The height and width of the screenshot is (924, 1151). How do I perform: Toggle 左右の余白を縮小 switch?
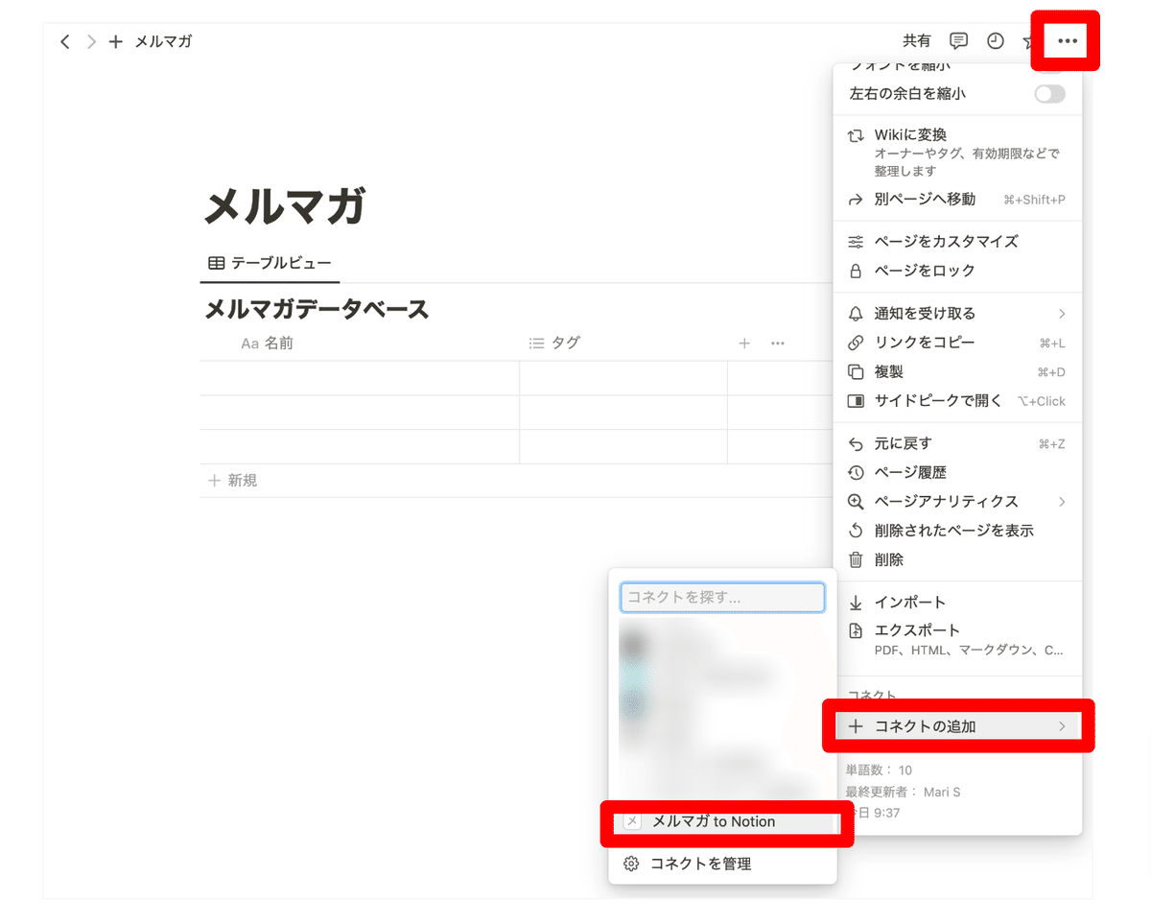[x=1048, y=93]
